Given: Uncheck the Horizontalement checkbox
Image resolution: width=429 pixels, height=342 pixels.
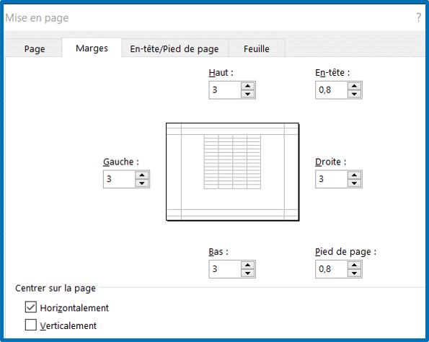Looking at the screenshot, I should [x=30, y=307].
